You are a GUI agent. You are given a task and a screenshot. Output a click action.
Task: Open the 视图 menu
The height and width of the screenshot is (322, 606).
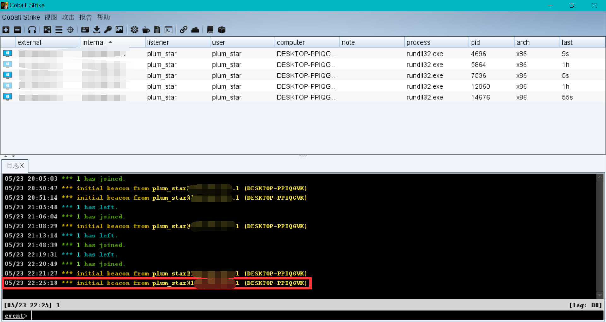coord(51,17)
